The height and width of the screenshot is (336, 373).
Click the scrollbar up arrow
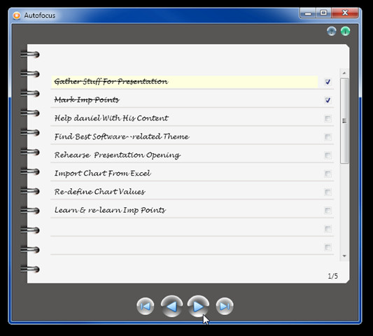click(x=344, y=73)
